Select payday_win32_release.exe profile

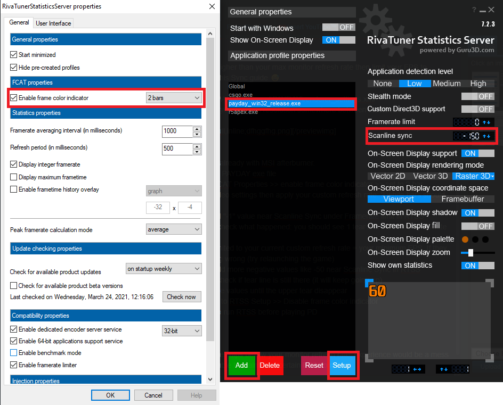point(291,103)
